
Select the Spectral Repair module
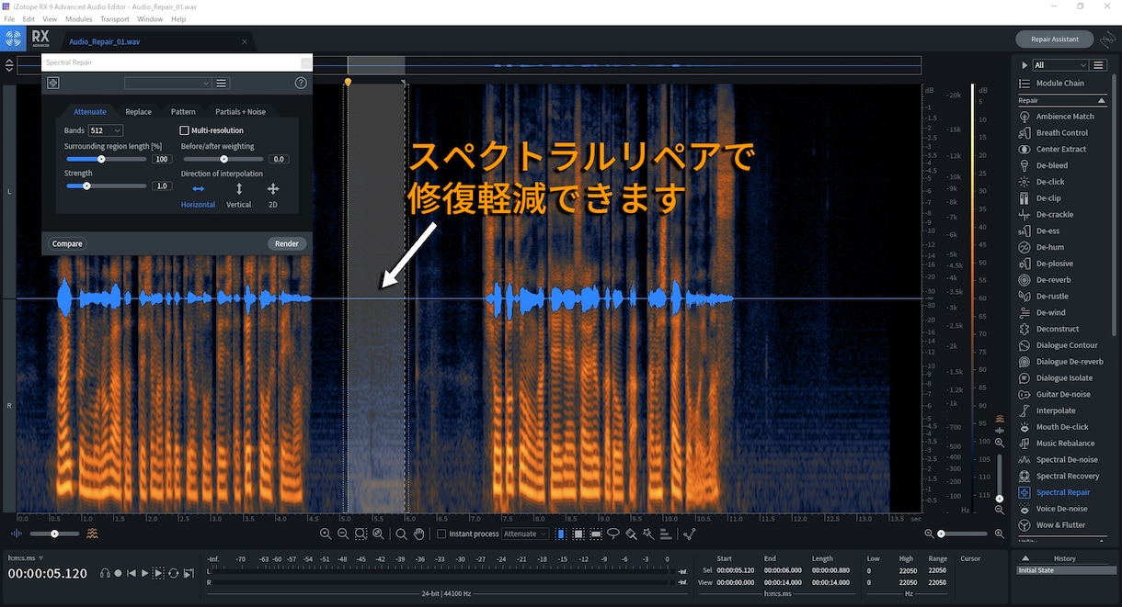click(x=1062, y=492)
